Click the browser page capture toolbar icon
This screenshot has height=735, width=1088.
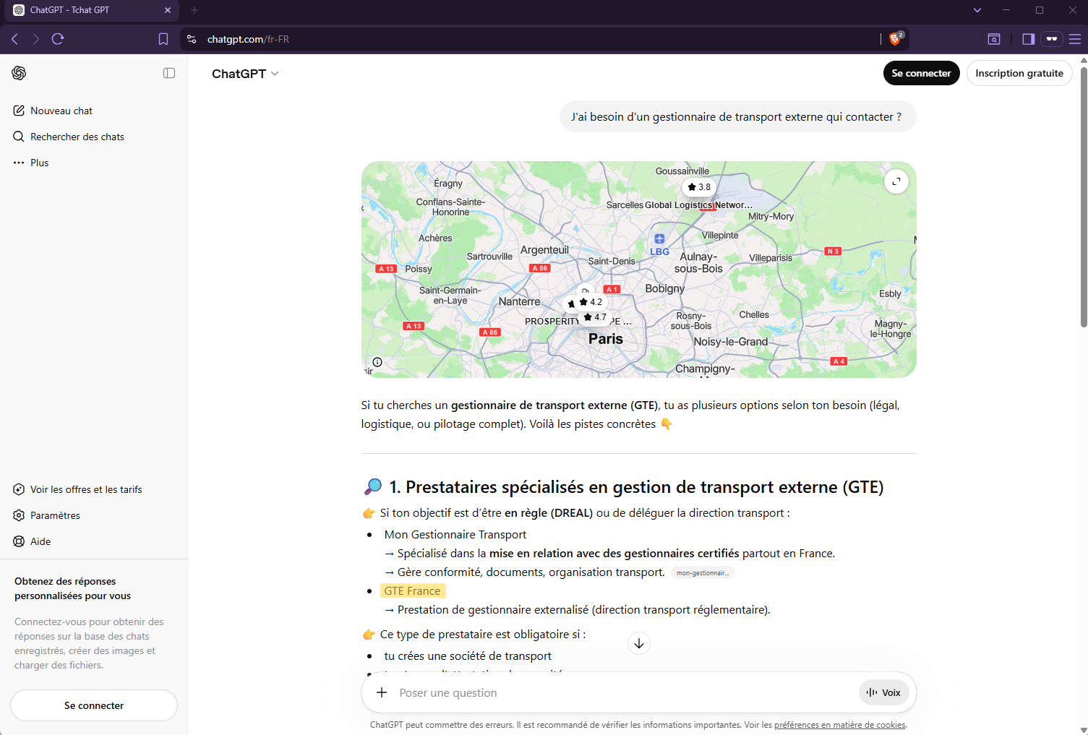pos(994,39)
